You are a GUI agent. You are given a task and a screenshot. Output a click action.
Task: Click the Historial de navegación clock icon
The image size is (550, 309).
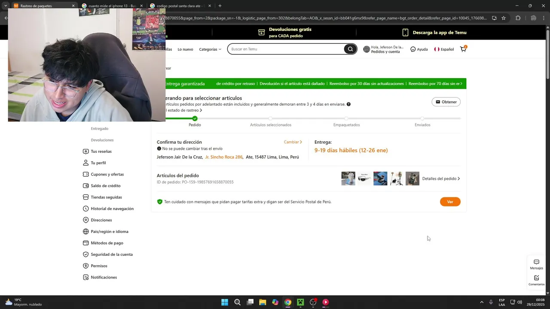[x=86, y=209]
